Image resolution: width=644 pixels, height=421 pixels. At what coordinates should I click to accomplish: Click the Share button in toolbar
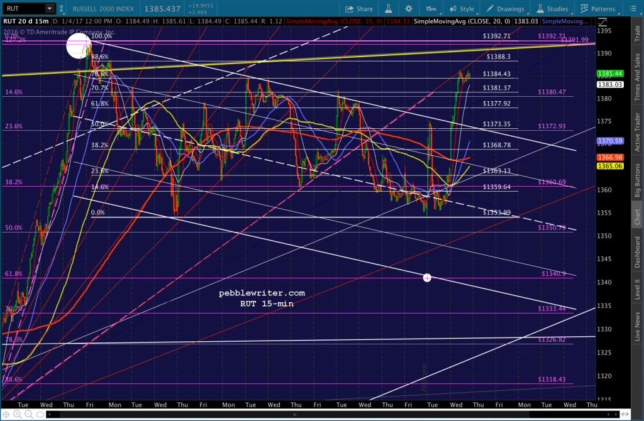(x=358, y=9)
